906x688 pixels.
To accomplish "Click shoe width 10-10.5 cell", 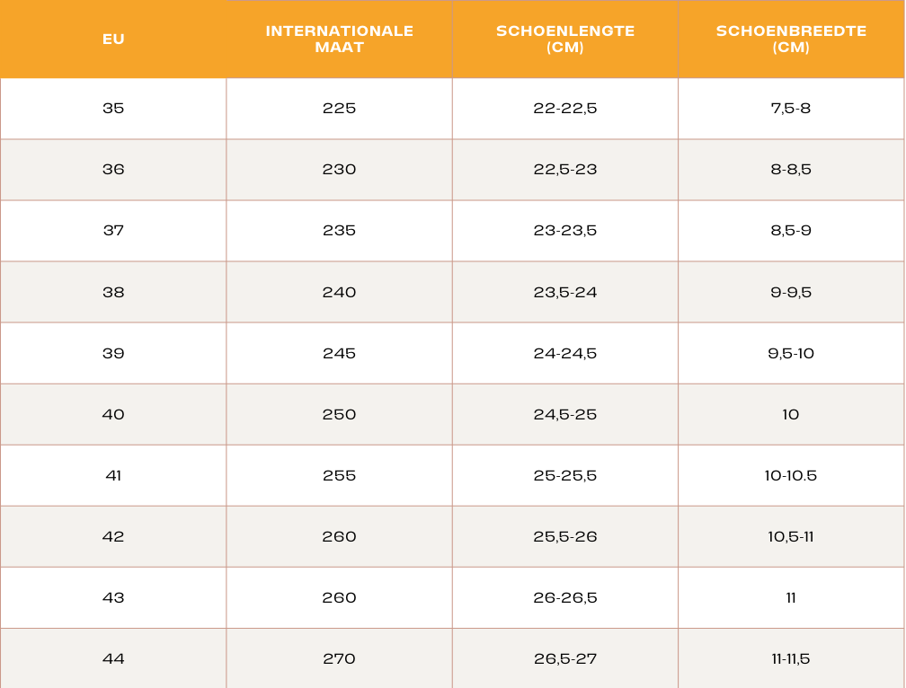I will (791, 475).
